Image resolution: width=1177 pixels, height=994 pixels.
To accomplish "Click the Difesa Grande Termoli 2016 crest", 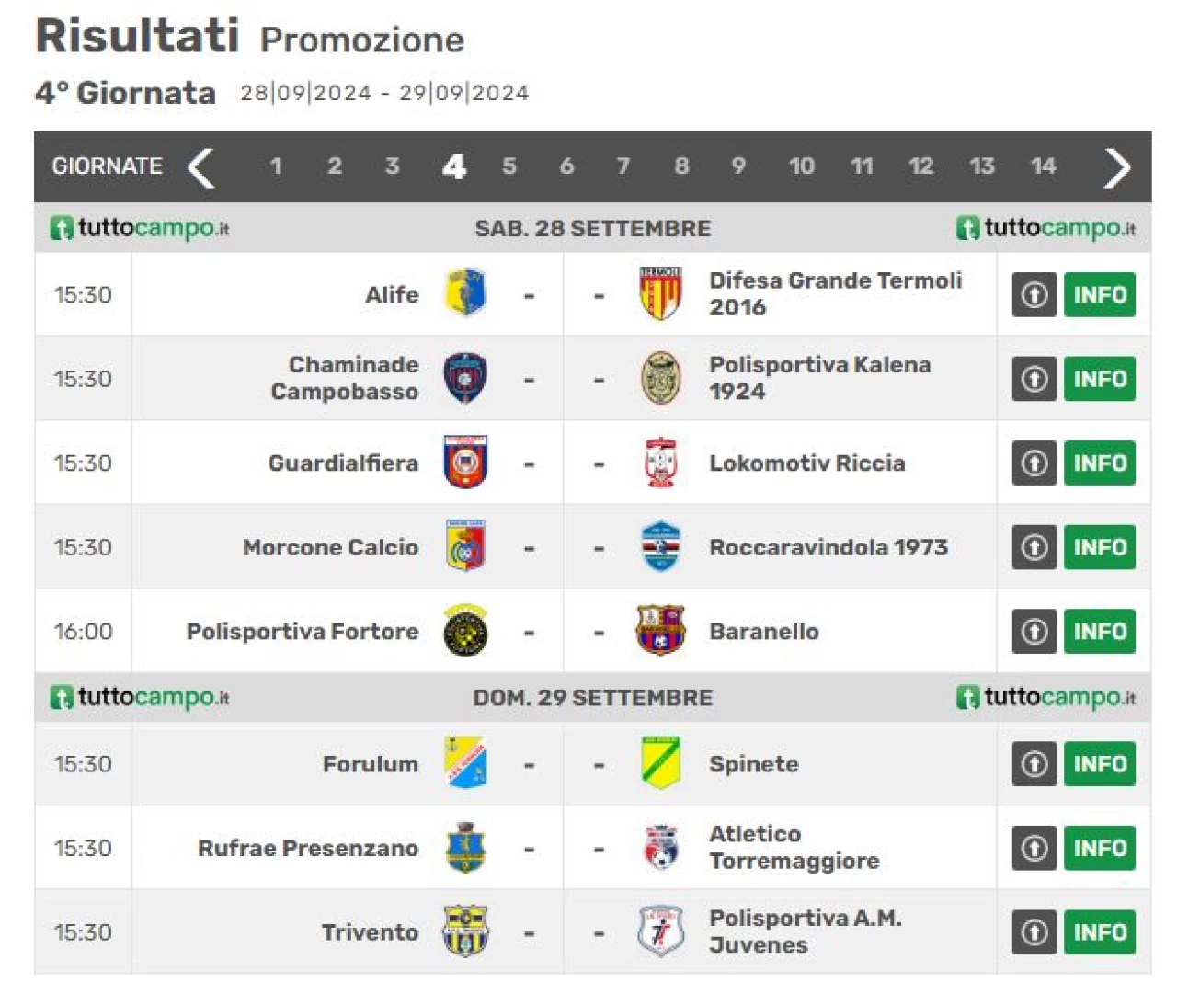I will point(660,293).
